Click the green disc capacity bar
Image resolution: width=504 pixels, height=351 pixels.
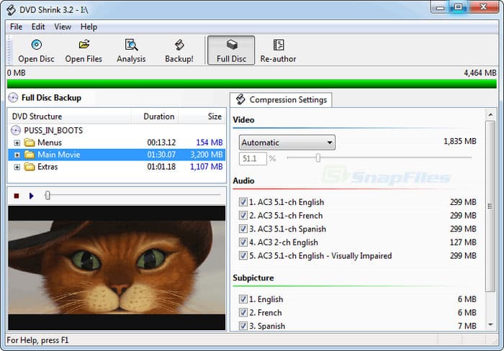tap(252, 84)
